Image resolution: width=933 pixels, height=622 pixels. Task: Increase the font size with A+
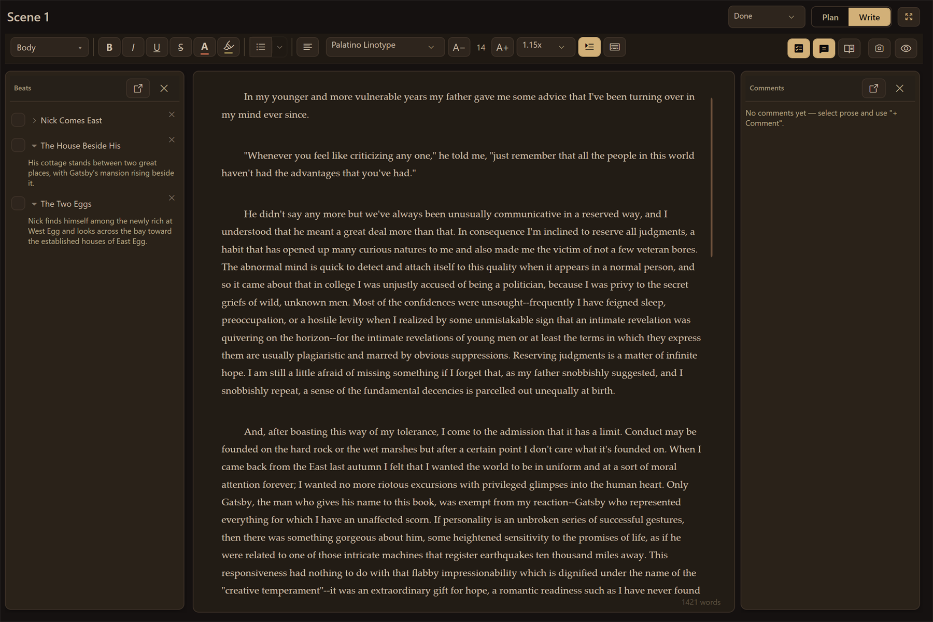pos(502,47)
